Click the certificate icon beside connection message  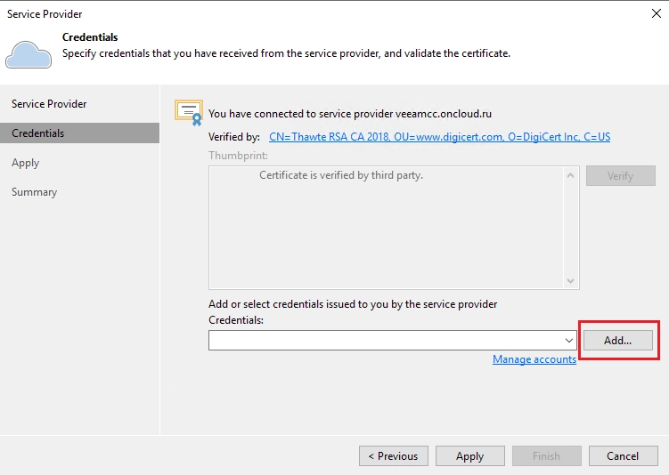point(189,112)
